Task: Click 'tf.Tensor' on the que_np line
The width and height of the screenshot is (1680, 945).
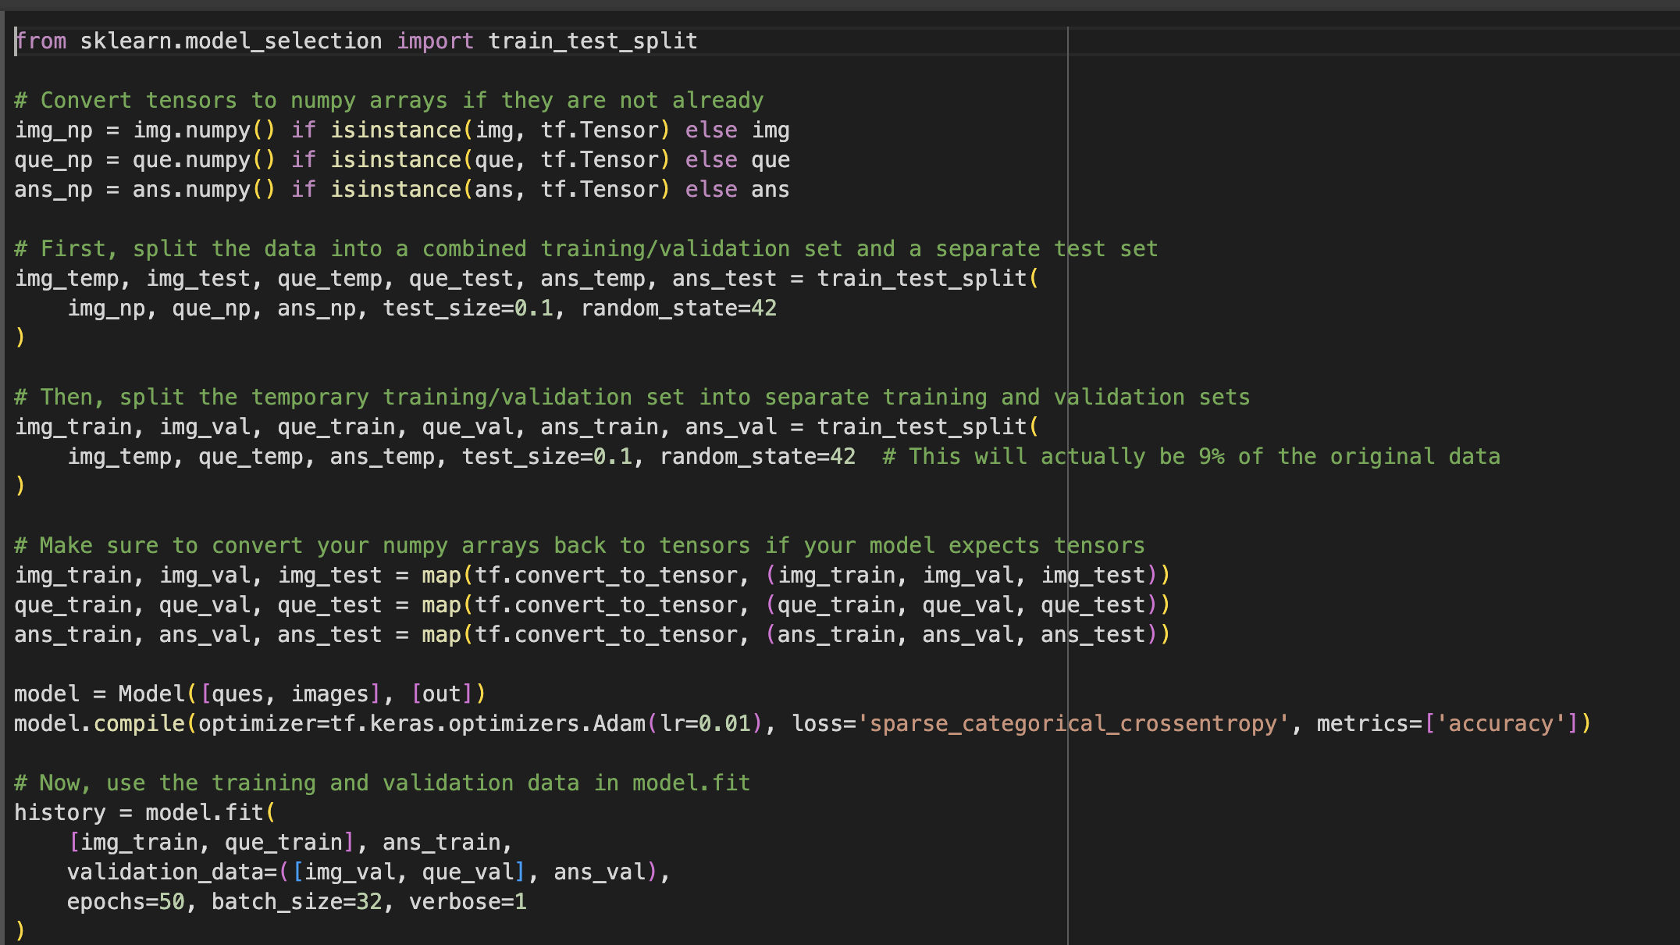Action: click(x=600, y=159)
